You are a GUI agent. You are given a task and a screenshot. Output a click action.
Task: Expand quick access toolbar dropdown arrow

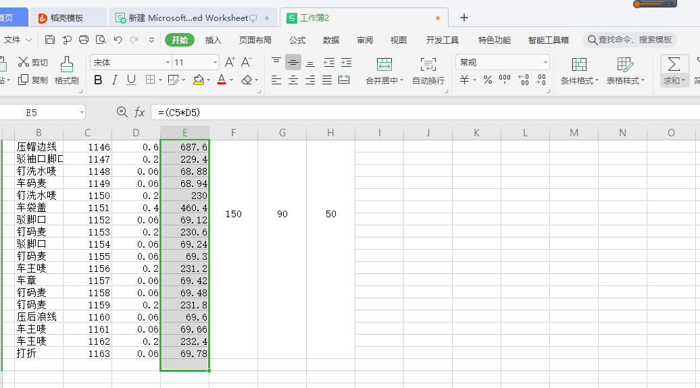(151, 40)
